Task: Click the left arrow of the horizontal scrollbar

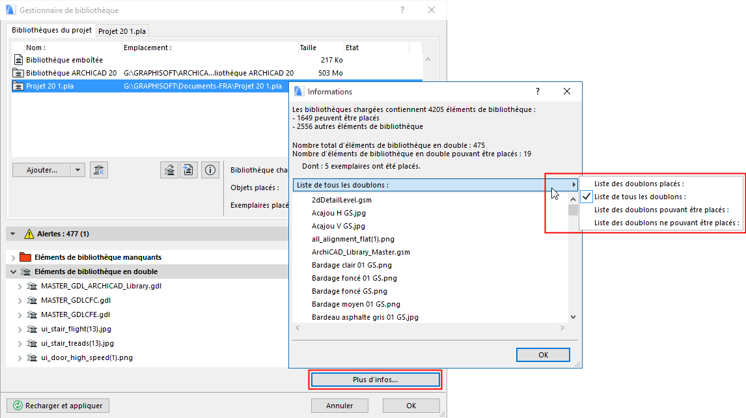Action: point(298,328)
